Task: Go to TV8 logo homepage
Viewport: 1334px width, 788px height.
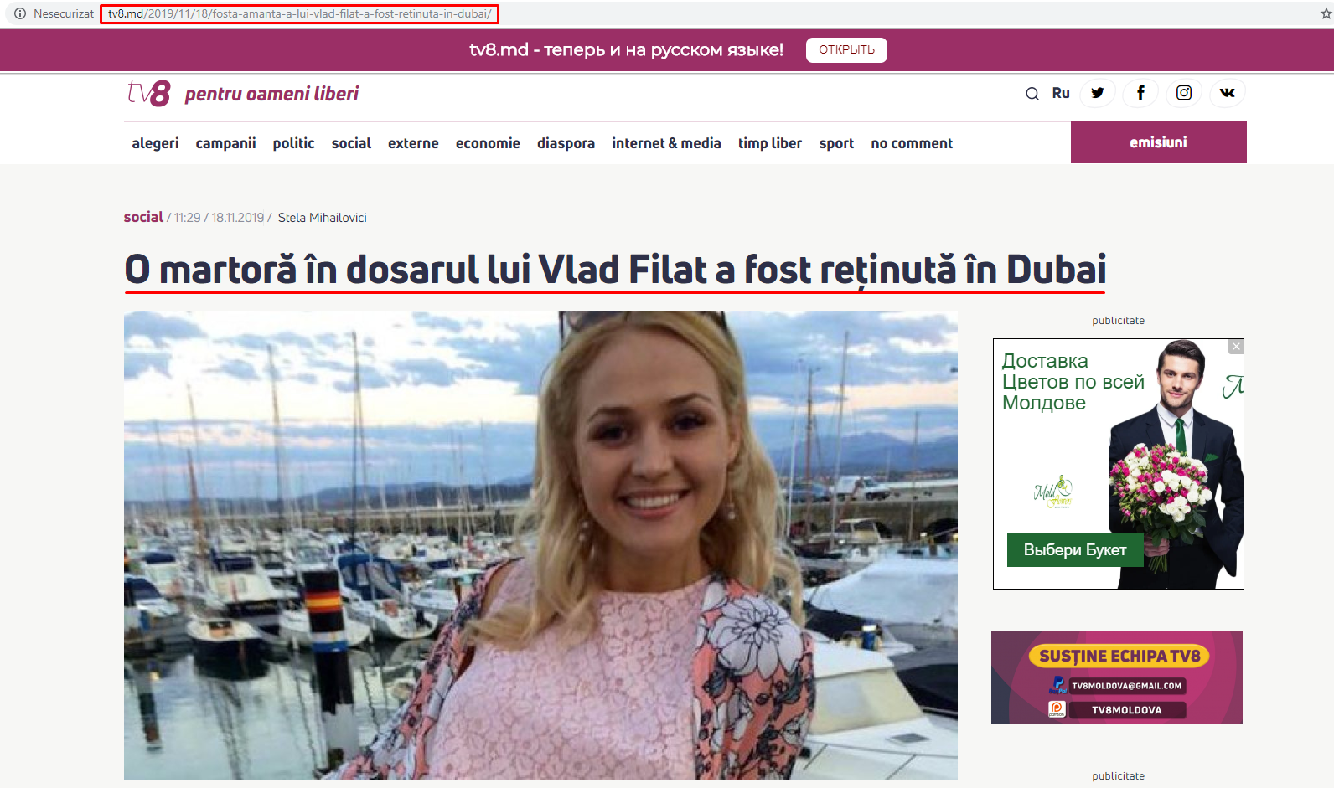Action: tap(149, 93)
